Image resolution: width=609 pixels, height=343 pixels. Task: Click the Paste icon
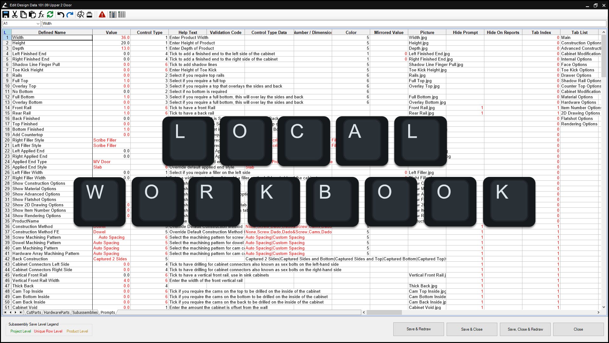[32, 14]
